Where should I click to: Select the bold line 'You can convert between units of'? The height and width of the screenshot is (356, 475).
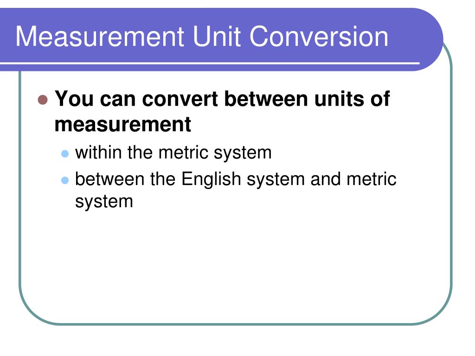pos(222,99)
